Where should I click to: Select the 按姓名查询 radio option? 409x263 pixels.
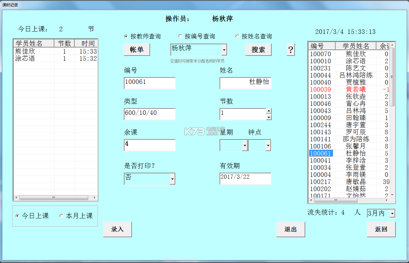coord(237,36)
